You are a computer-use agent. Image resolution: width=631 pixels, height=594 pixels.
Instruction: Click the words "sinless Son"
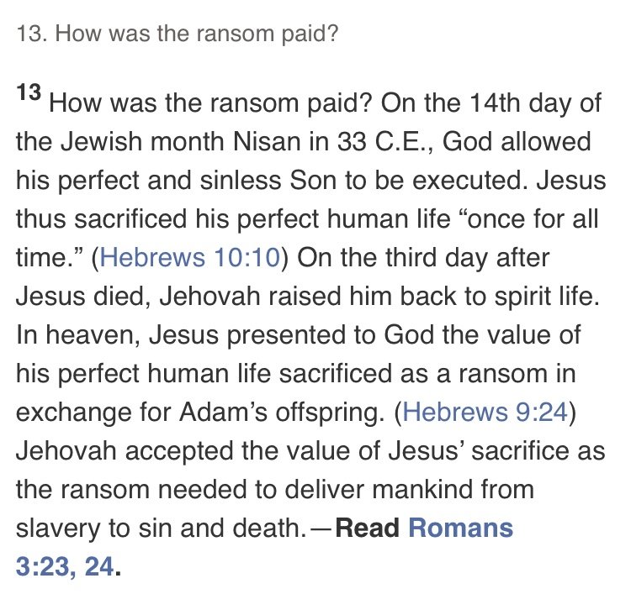pyautogui.click(x=268, y=180)
